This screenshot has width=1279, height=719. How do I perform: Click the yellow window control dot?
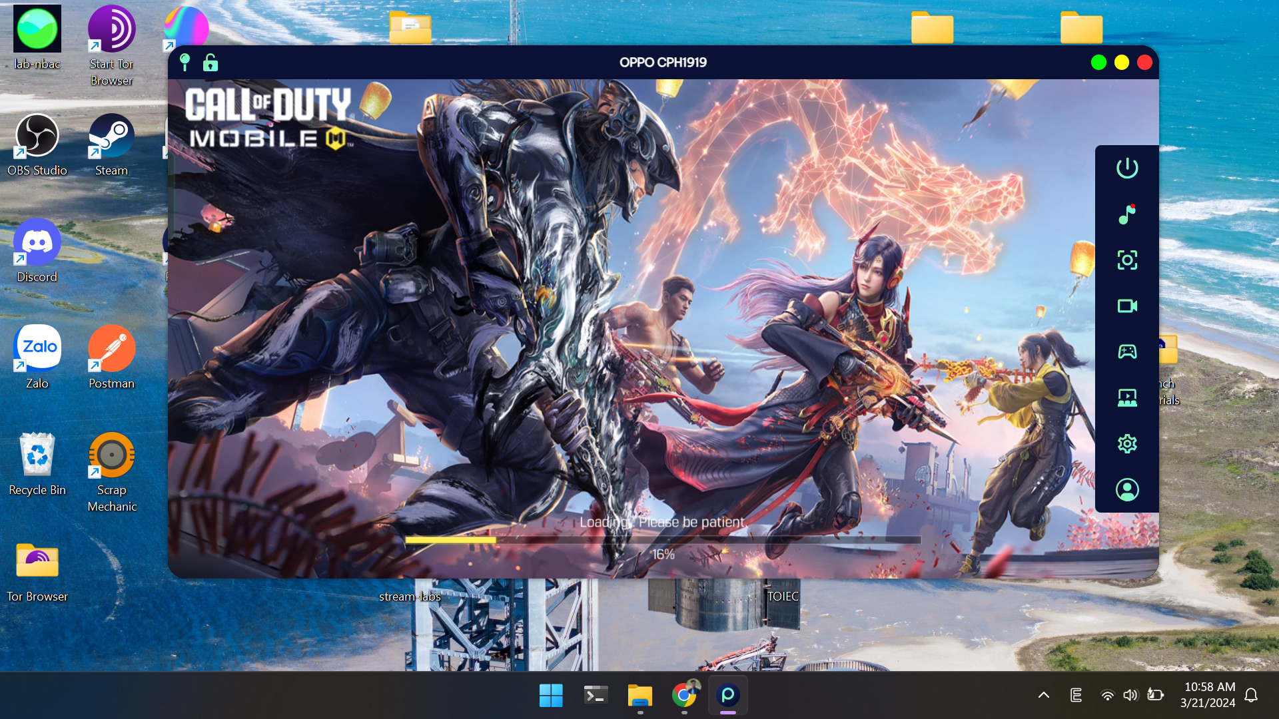1122,63
